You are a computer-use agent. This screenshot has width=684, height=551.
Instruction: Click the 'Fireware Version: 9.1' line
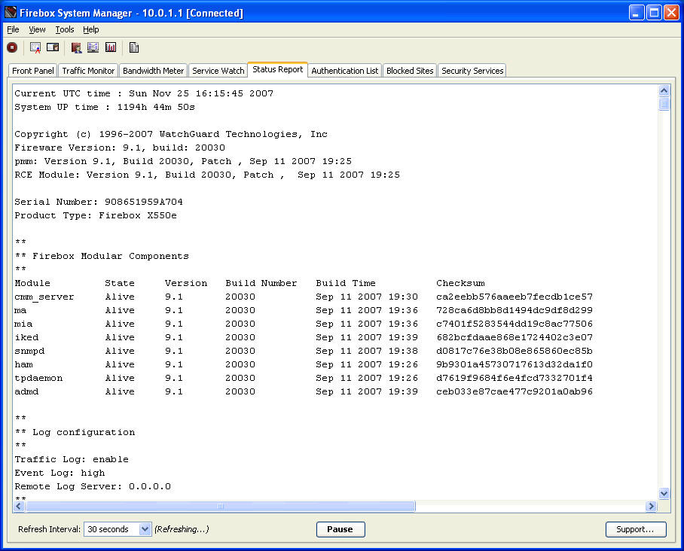[x=120, y=148]
